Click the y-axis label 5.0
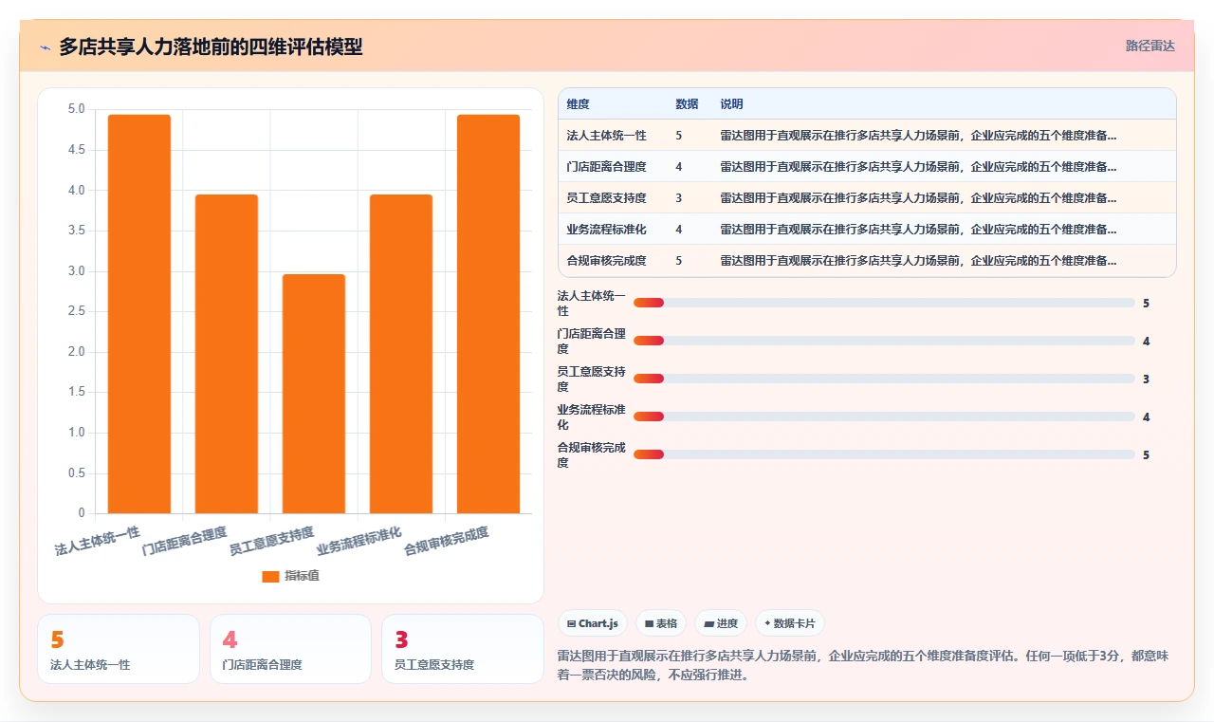Screen dimensions: 1214x722 pos(77,109)
